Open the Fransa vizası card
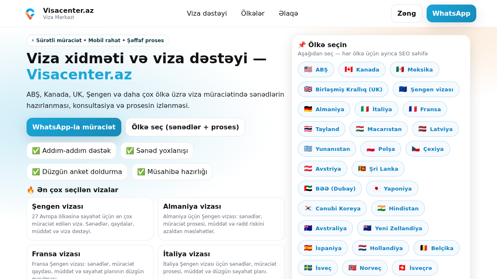 coord(90,262)
